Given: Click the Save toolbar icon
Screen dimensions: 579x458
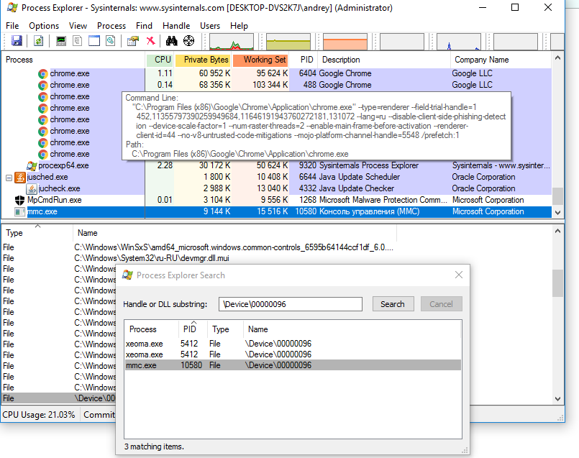Looking at the screenshot, I should point(17,41).
